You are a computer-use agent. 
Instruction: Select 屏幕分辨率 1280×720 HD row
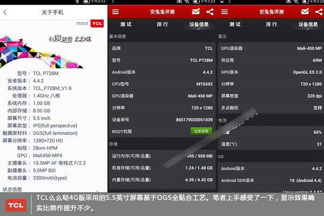point(32,140)
